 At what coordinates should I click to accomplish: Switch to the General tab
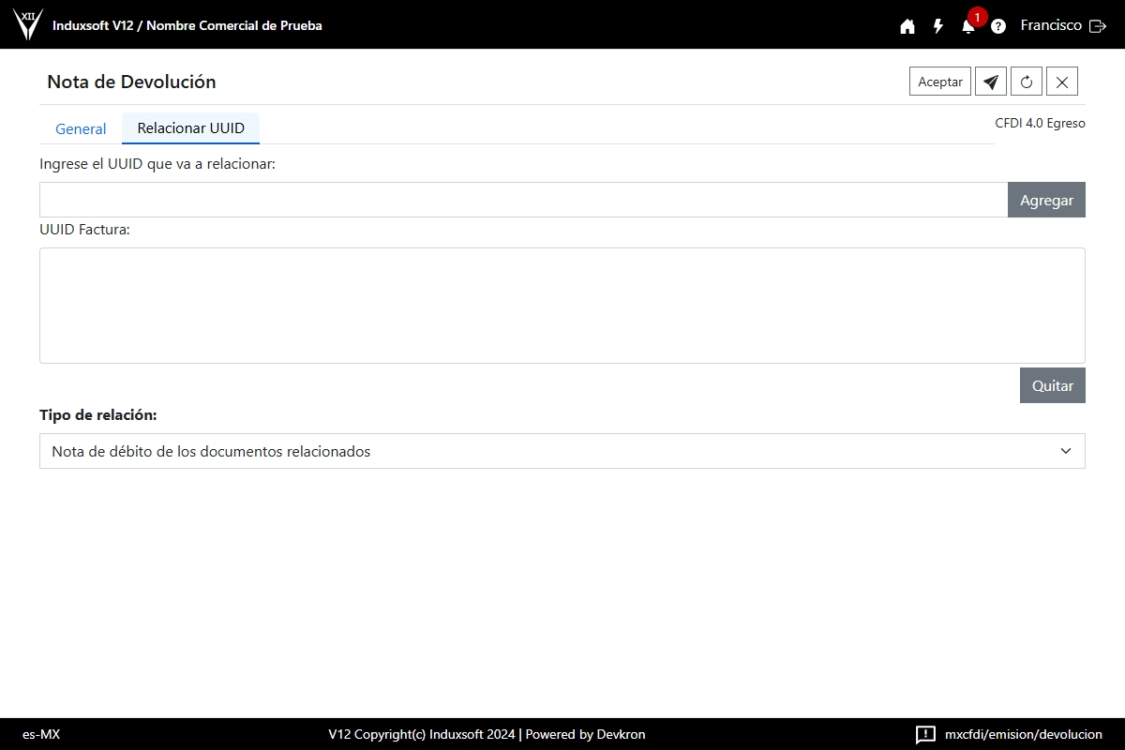point(81,128)
